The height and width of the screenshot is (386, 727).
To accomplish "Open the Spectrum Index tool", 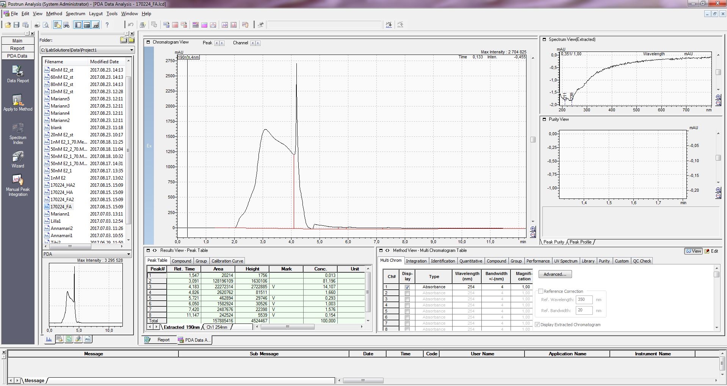I will click(18, 129).
